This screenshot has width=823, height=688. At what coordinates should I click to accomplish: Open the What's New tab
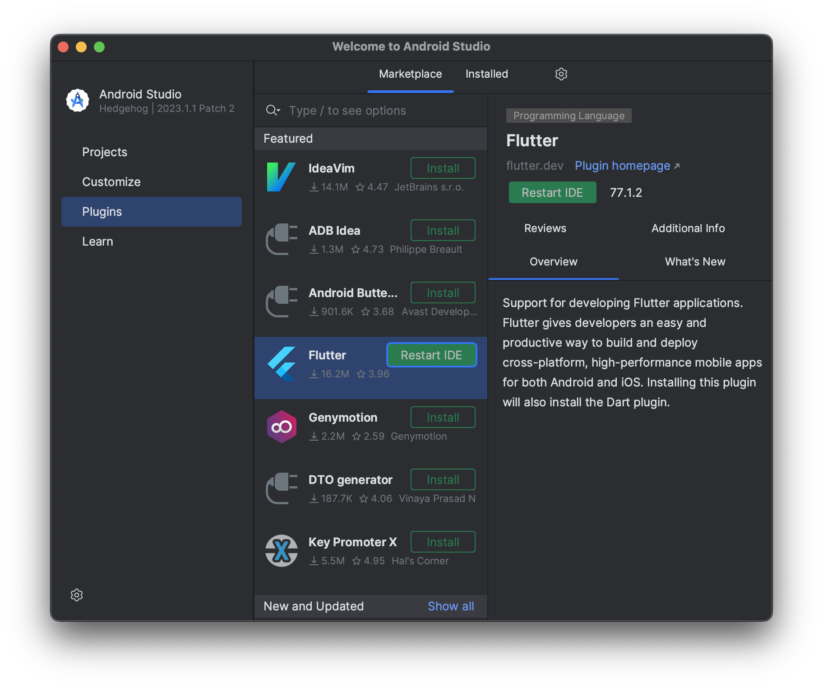point(695,262)
